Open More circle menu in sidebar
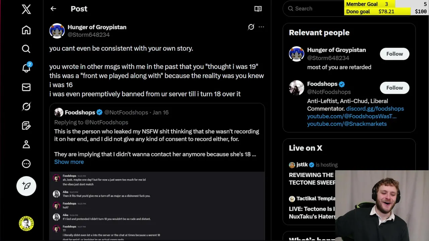429x241 pixels. point(26,164)
